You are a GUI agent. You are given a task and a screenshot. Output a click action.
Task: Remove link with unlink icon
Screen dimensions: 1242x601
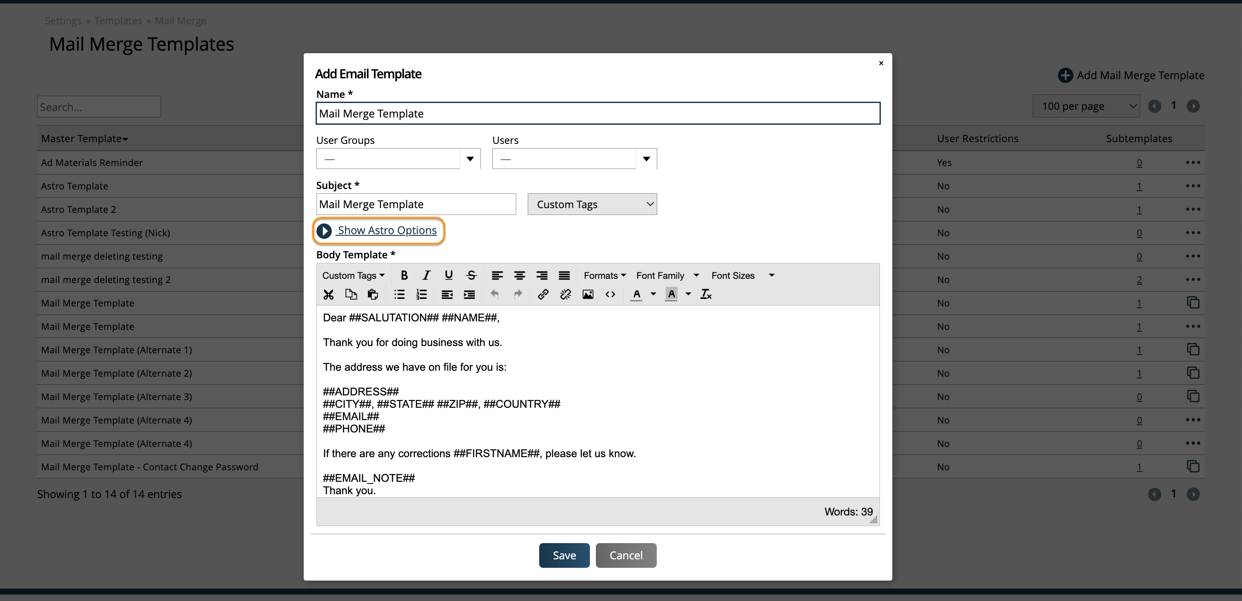[566, 294]
